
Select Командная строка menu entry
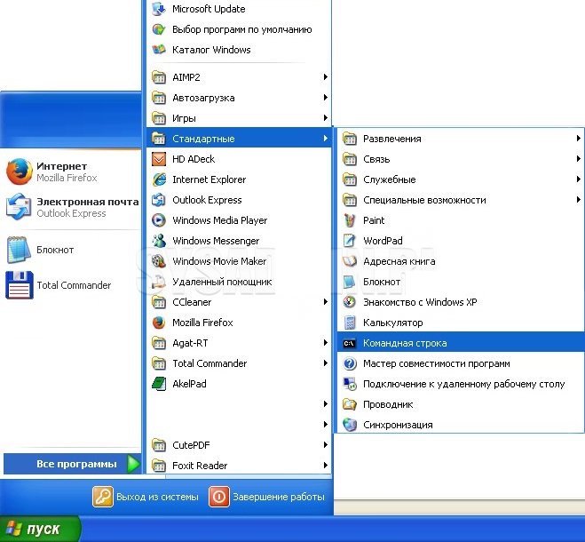(405, 343)
